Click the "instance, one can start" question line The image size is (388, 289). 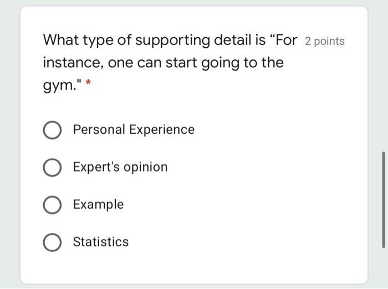click(163, 63)
